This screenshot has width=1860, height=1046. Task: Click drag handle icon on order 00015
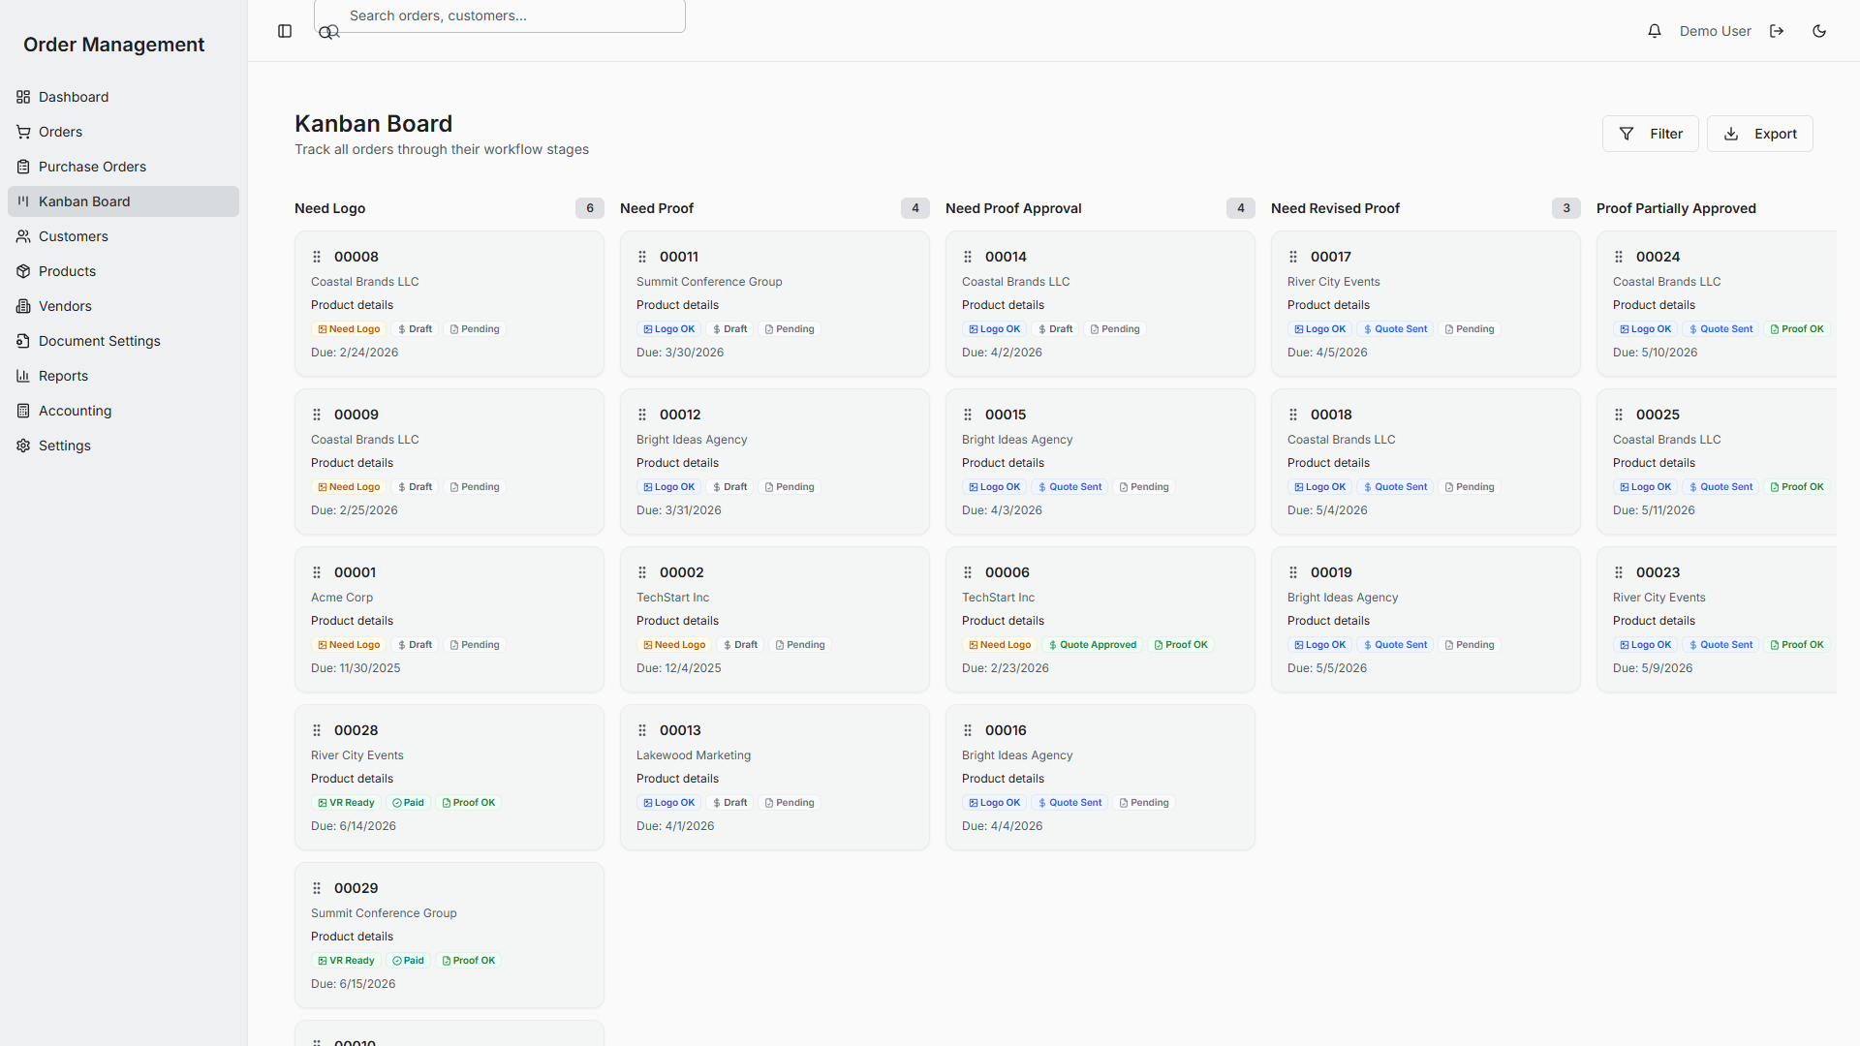click(968, 415)
